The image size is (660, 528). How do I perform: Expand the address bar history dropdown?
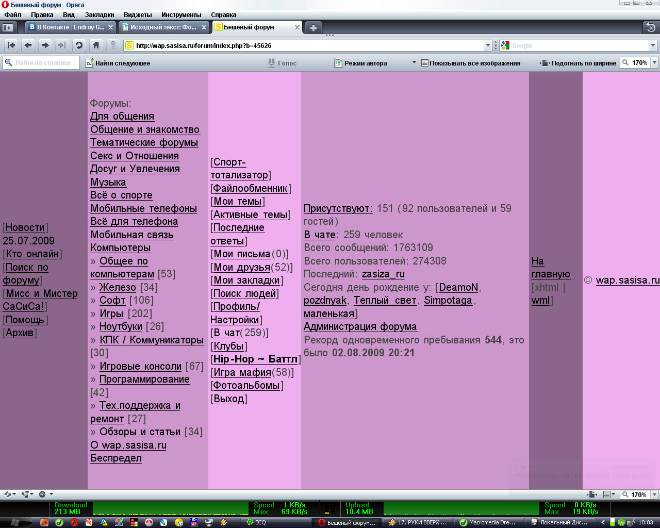click(x=488, y=45)
